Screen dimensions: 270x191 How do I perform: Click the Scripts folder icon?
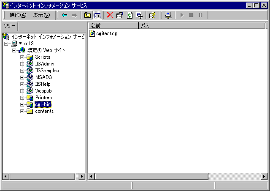point(30,57)
